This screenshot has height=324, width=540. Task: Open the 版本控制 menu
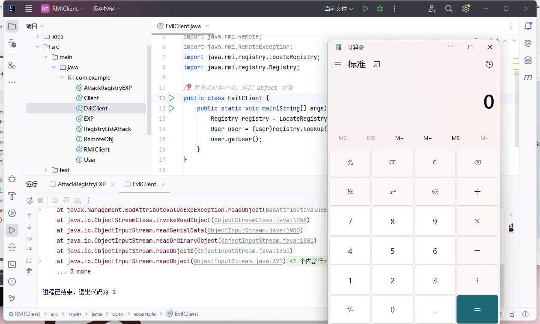[x=106, y=9]
